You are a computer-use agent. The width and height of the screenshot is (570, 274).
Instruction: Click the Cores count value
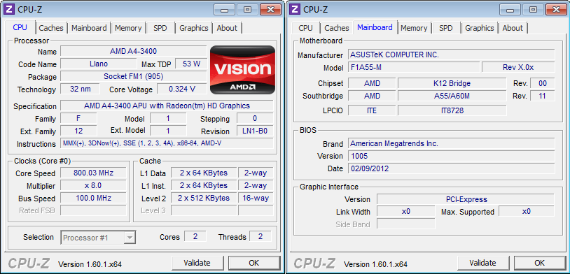[195, 237]
